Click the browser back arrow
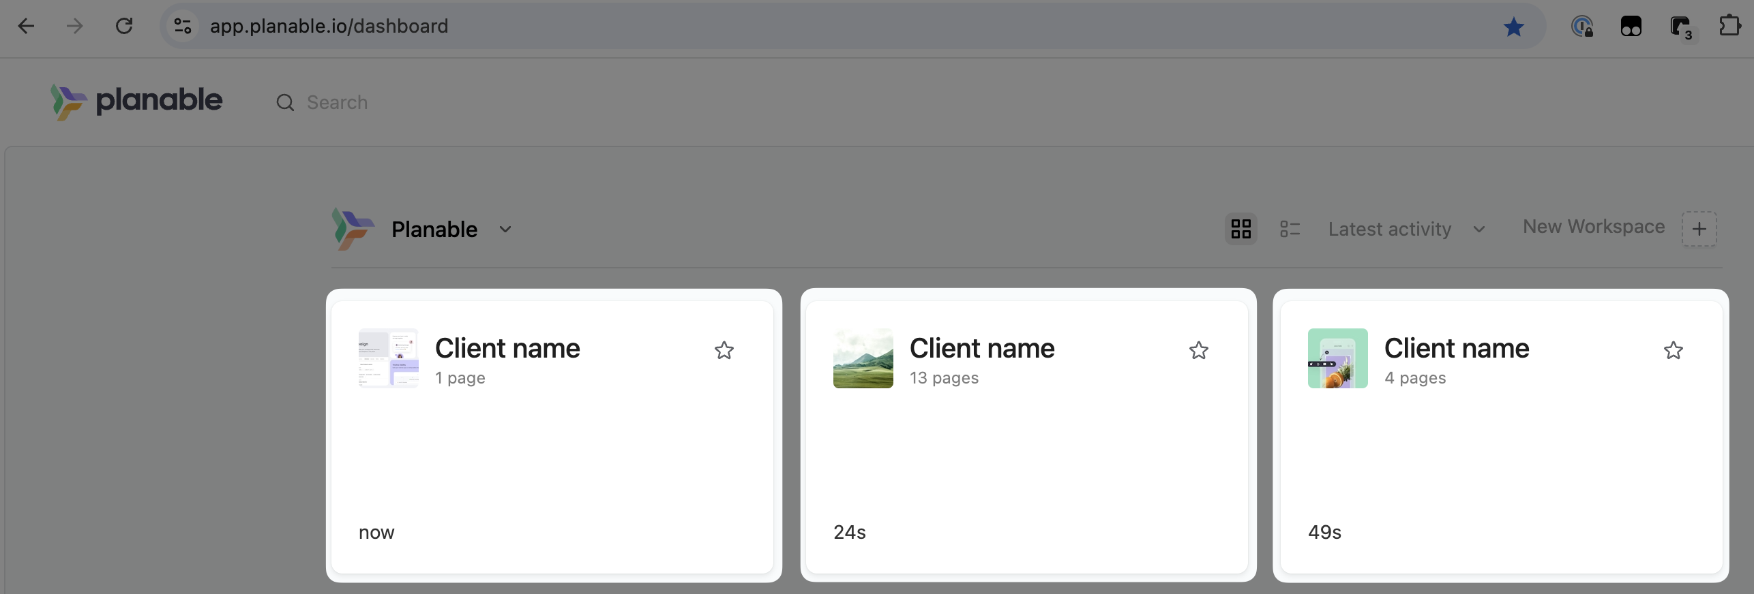The width and height of the screenshot is (1754, 594). [26, 27]
